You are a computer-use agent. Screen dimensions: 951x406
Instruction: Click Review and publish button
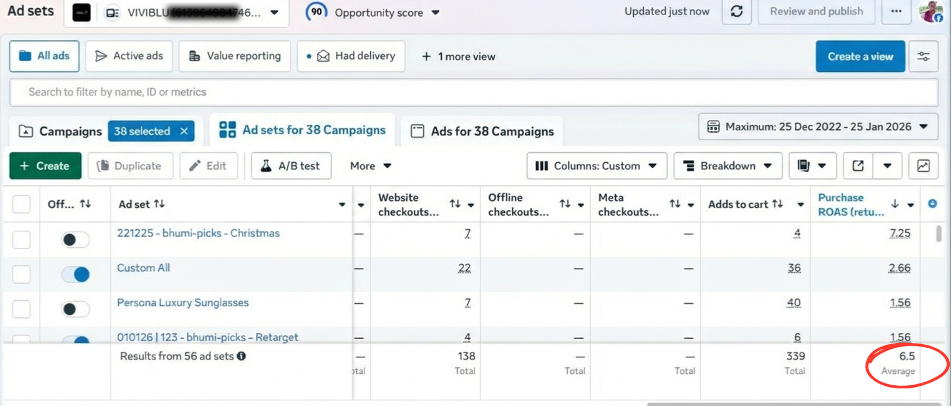tap(816, 11)
